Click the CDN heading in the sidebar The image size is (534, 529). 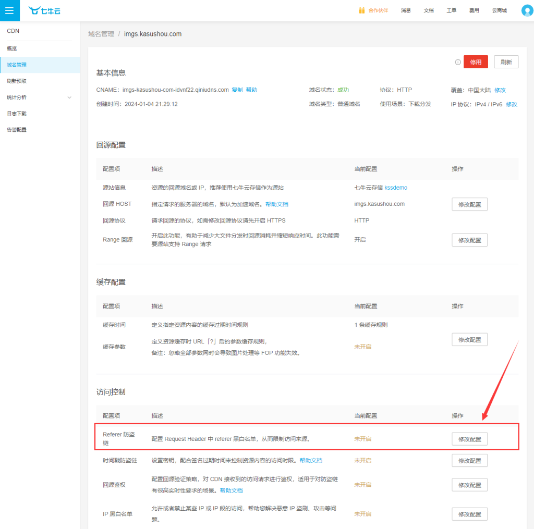[x=13, y=31]
